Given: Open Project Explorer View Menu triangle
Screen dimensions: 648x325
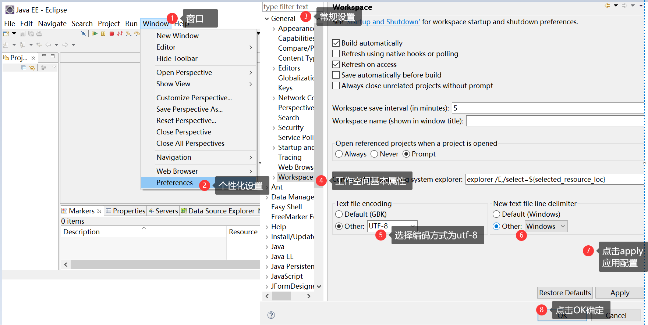Looking at the screenshot, I should coord(54,67).
